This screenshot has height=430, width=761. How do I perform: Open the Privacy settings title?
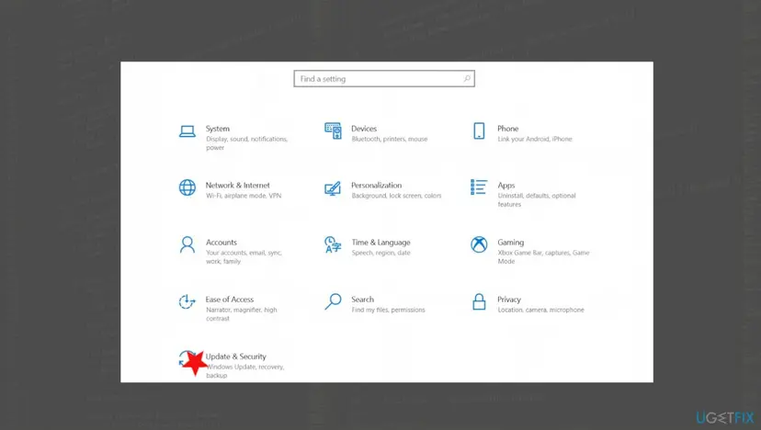point(509,300)
